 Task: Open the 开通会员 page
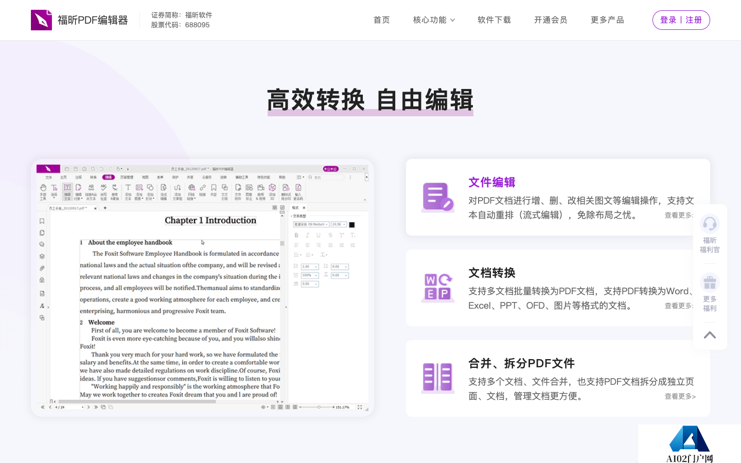[x=551, y=20]
